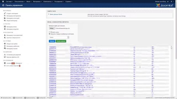
Task: Click the blue Импорт button
Action: click(x=52, y=41)
